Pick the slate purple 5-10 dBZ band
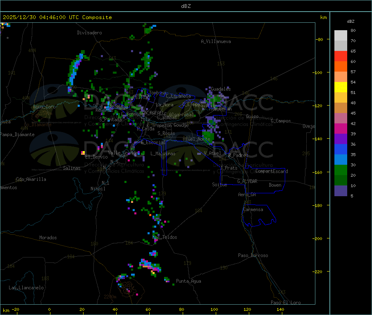The width and height of the screenshot is (372, 315). coord(341,191)
